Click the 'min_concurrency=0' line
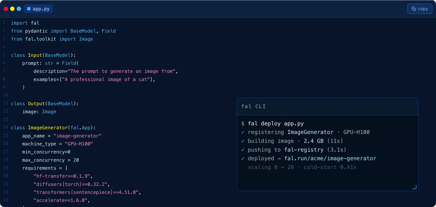The height and width of the screenshot is (207, 436). (x=46, y=152)
